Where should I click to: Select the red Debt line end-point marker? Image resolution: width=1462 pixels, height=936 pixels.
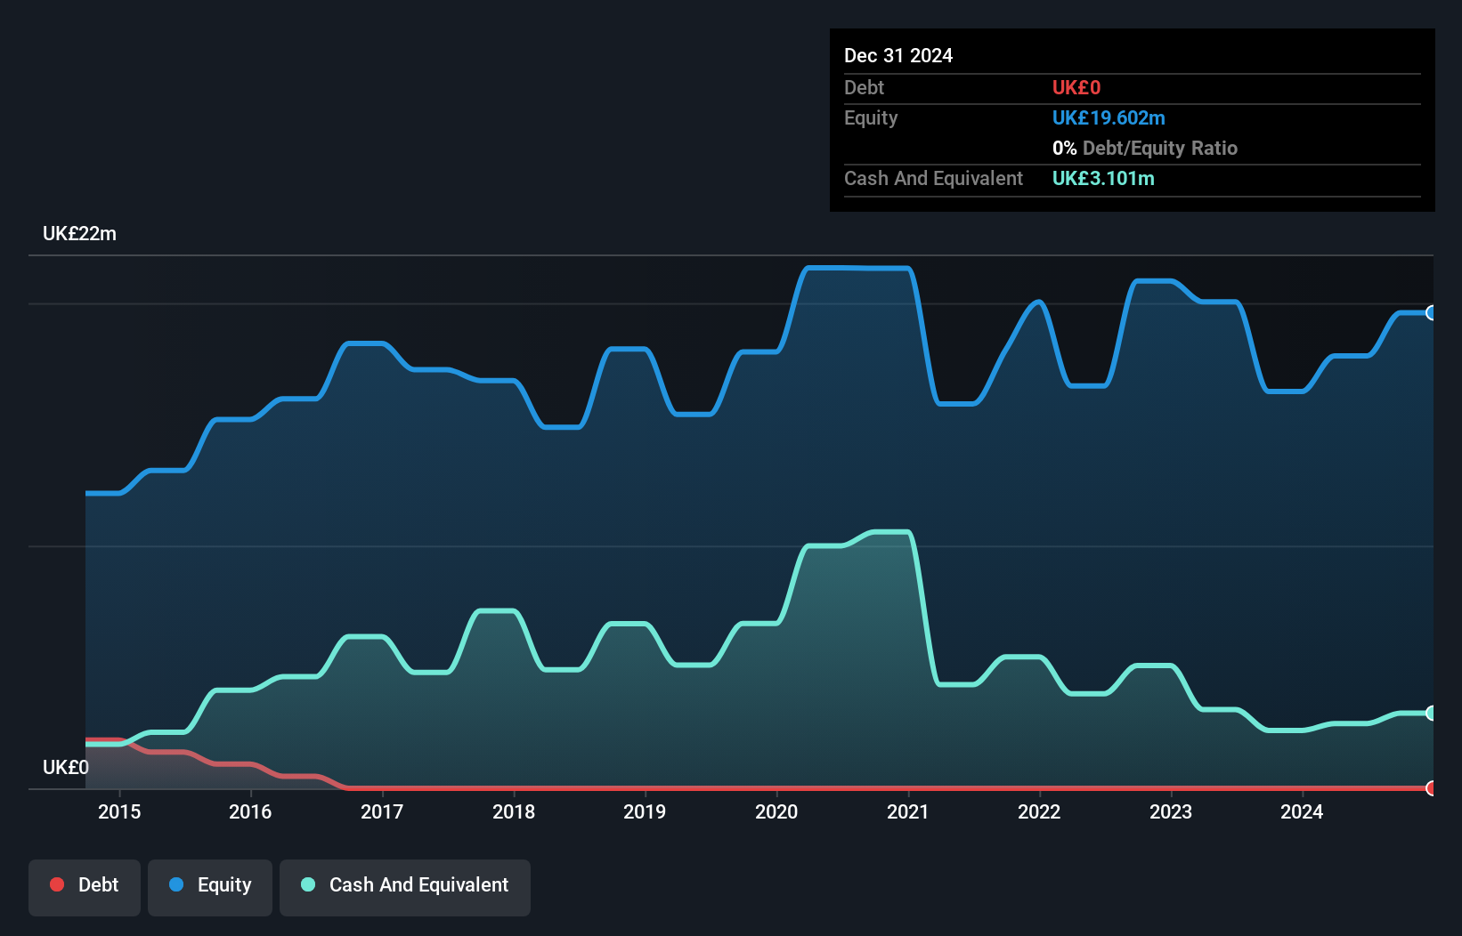(x=1432, y=788)
